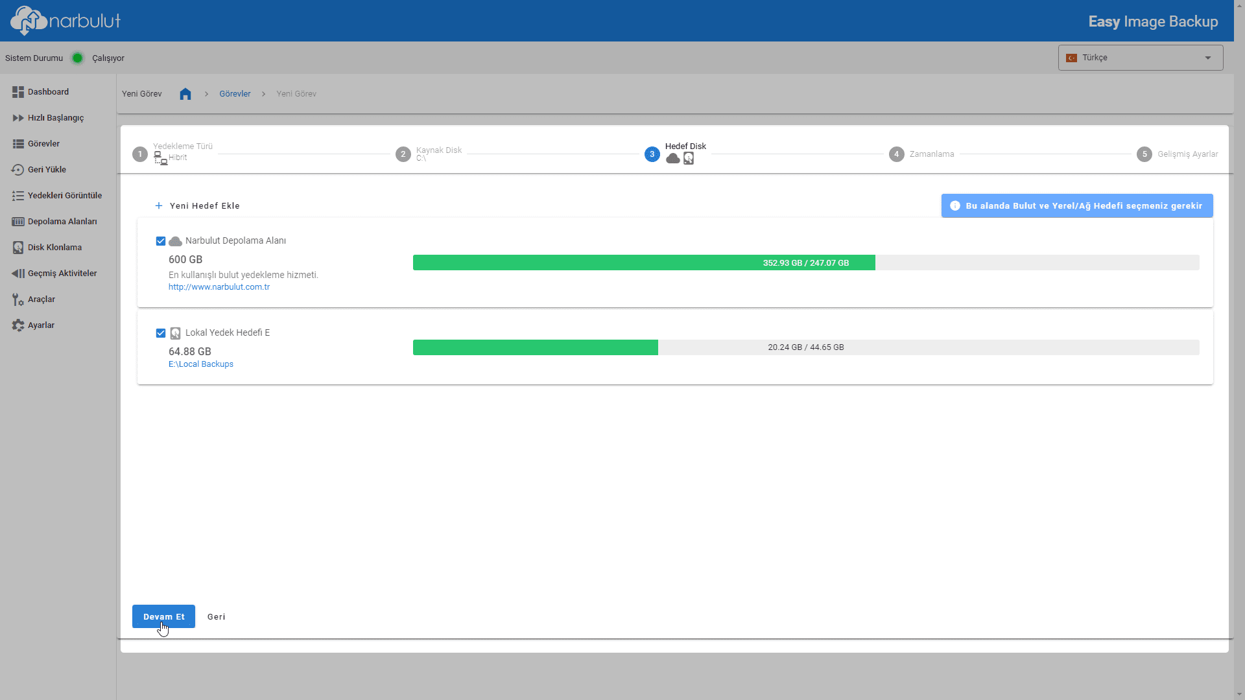
Task: Click the Lokal Yedek usage bar
Action: coord(806,347)
